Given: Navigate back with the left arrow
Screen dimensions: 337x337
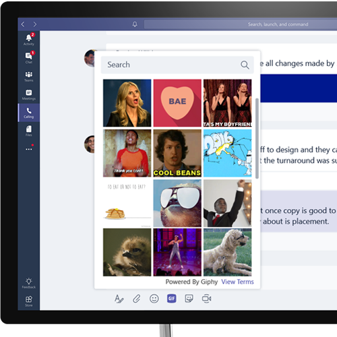Looking at the screenshot, I should tap(23, 24).
